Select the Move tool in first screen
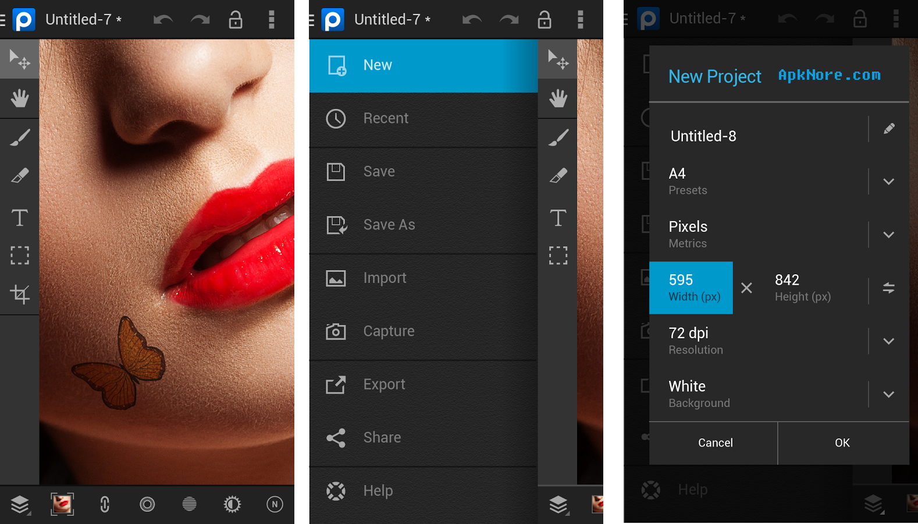Image resolution: width=918 pixels, height=524 pixels. (x=19, y=59)
